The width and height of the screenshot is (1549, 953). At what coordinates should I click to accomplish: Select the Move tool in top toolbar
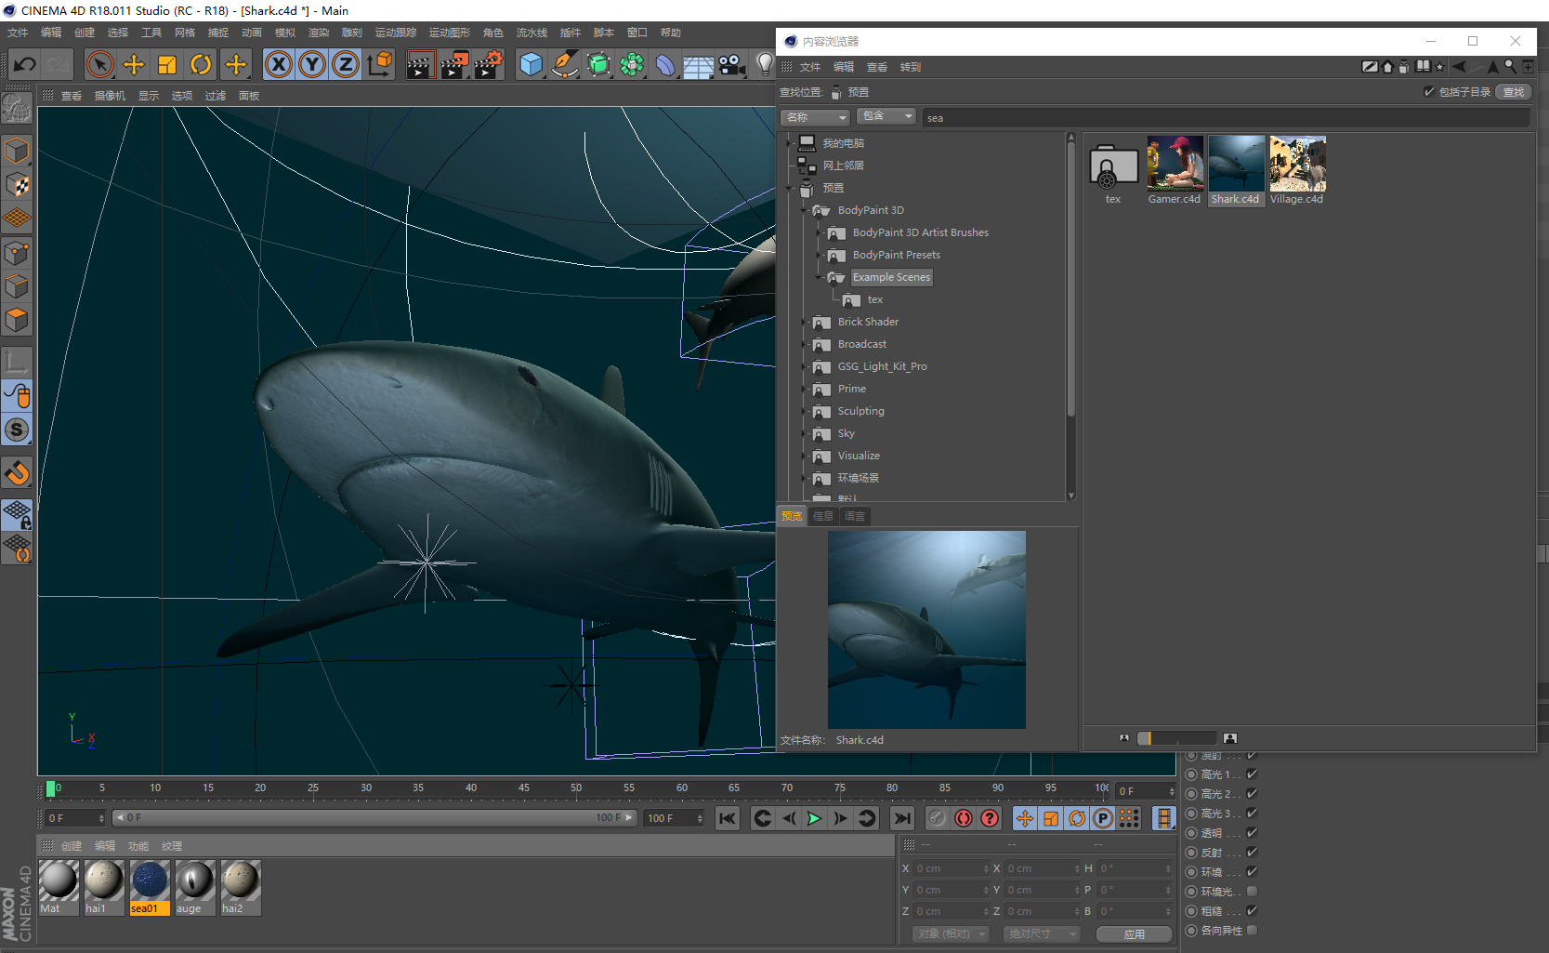[x=134, y=64]
